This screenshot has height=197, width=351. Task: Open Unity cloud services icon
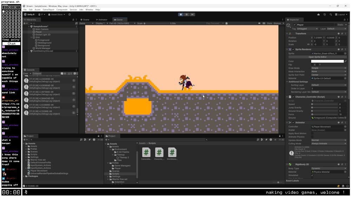click(318, 14)
